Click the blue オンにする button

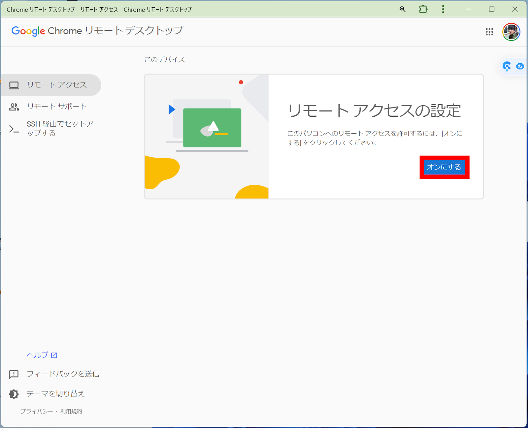click(x=444, y=167)
